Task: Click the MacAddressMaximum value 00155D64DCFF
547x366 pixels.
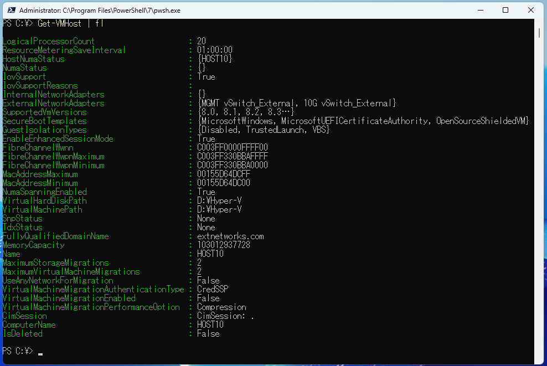Action: click(x=223, y=174)
